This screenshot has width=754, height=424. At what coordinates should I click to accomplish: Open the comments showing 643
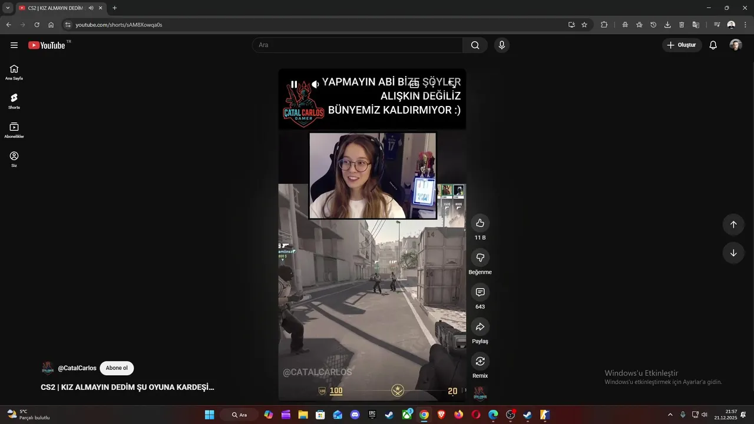(480, 292)
